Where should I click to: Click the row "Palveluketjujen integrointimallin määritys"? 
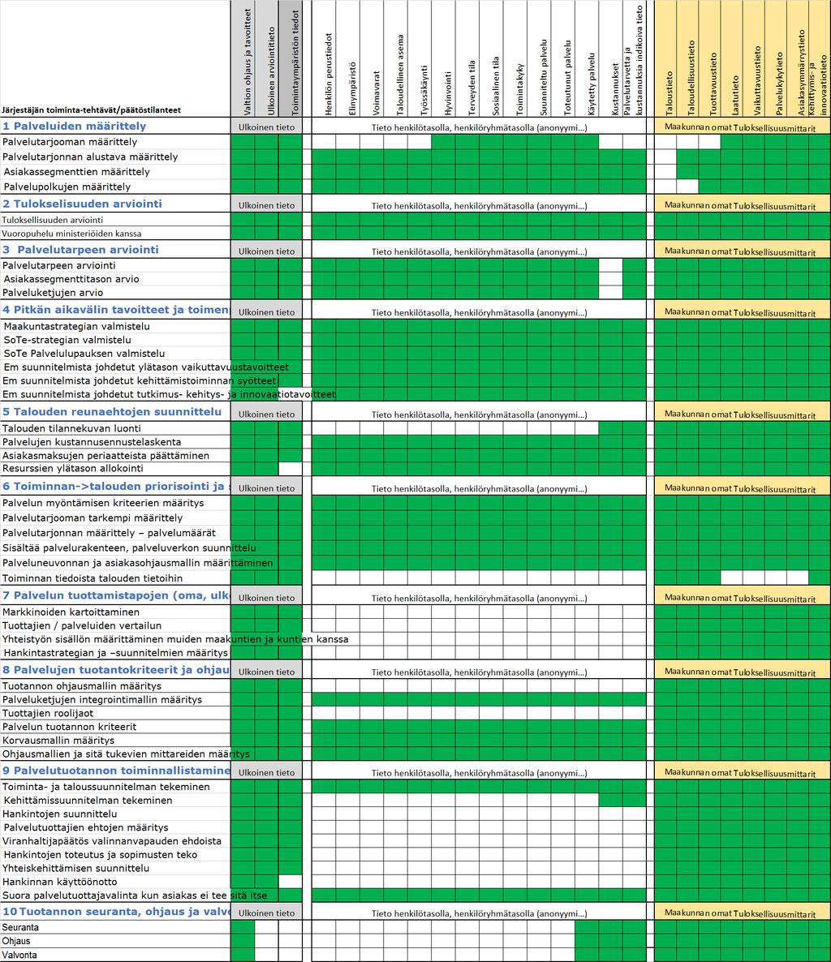point(102,699)
